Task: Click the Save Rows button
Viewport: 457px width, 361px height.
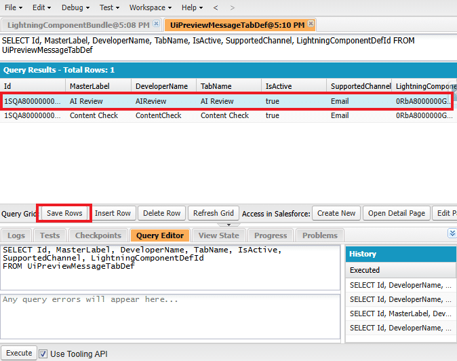Action: point(64,213)
